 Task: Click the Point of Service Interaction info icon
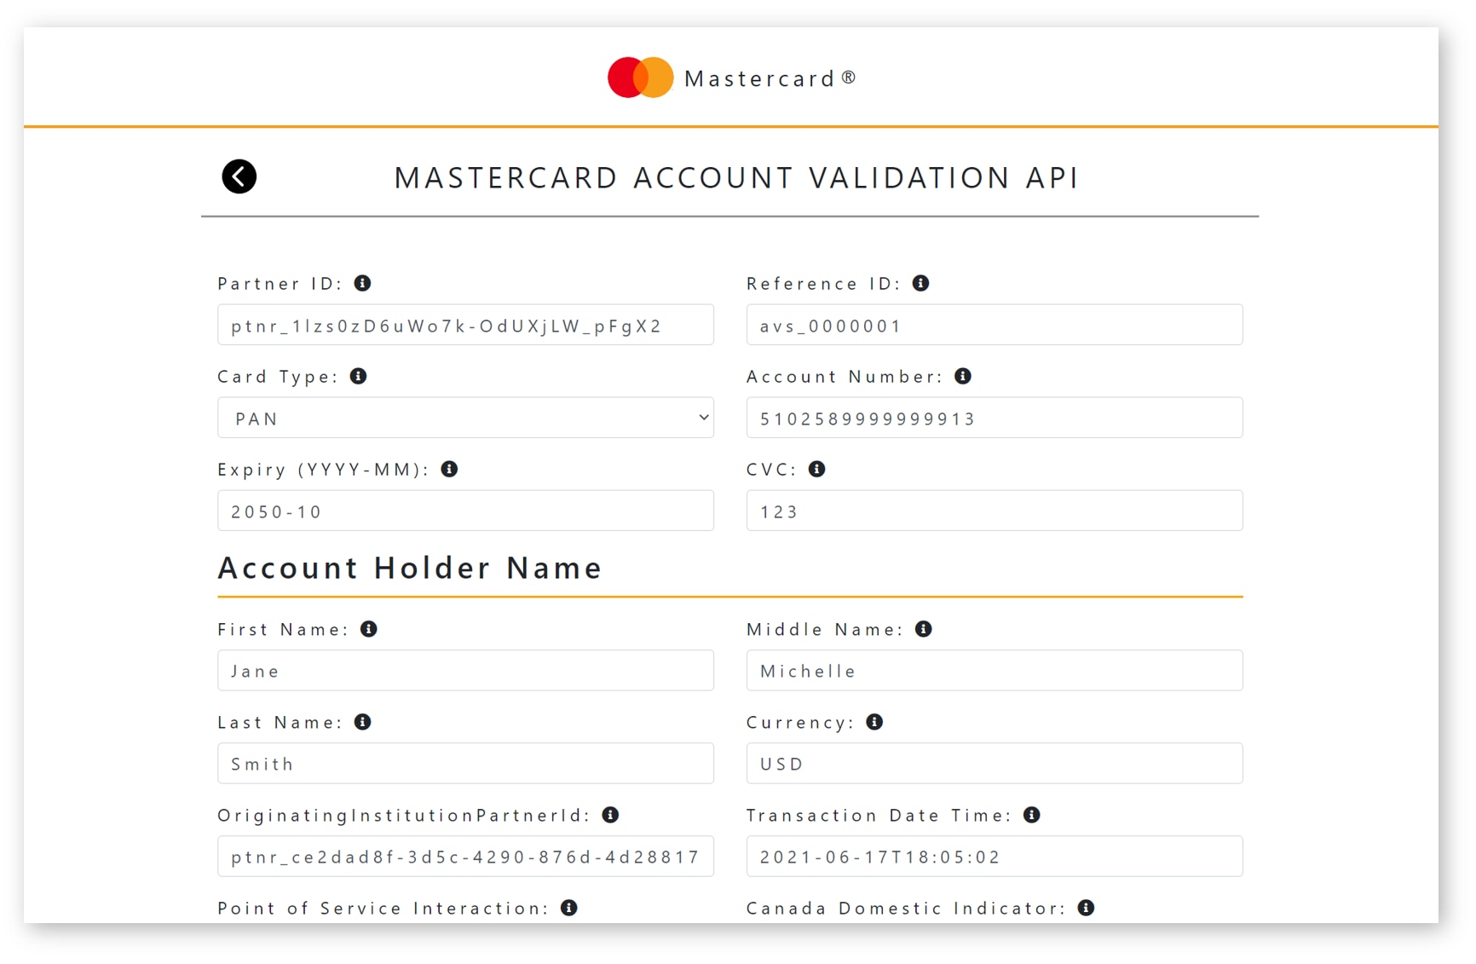click(x=568, y=908)
